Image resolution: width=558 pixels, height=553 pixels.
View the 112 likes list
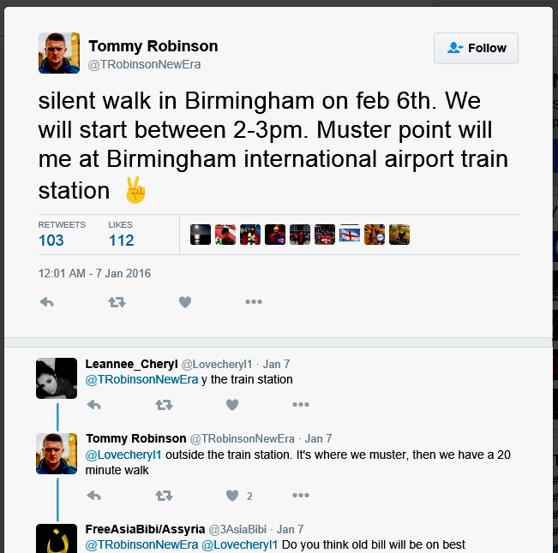(121, 241)
